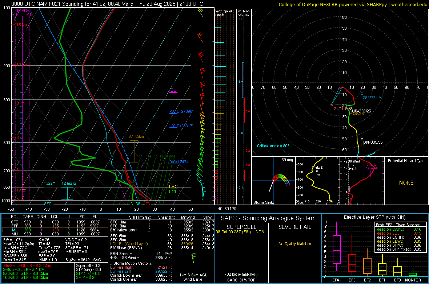Click 'Critical Angle = 80°' on the hodograph

click(x=273, y=146)
